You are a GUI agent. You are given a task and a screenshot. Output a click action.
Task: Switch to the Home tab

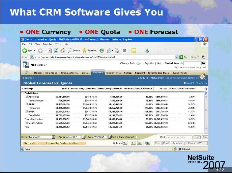38,73
